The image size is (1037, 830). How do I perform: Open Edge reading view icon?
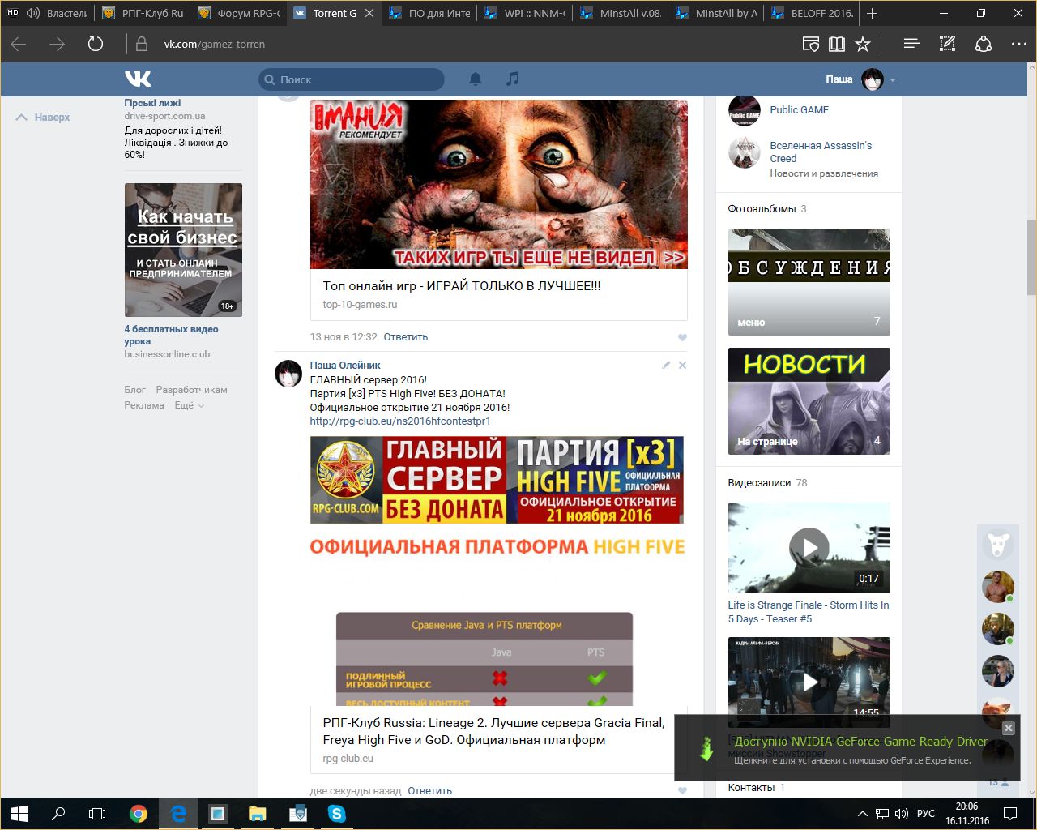[837, 44]
